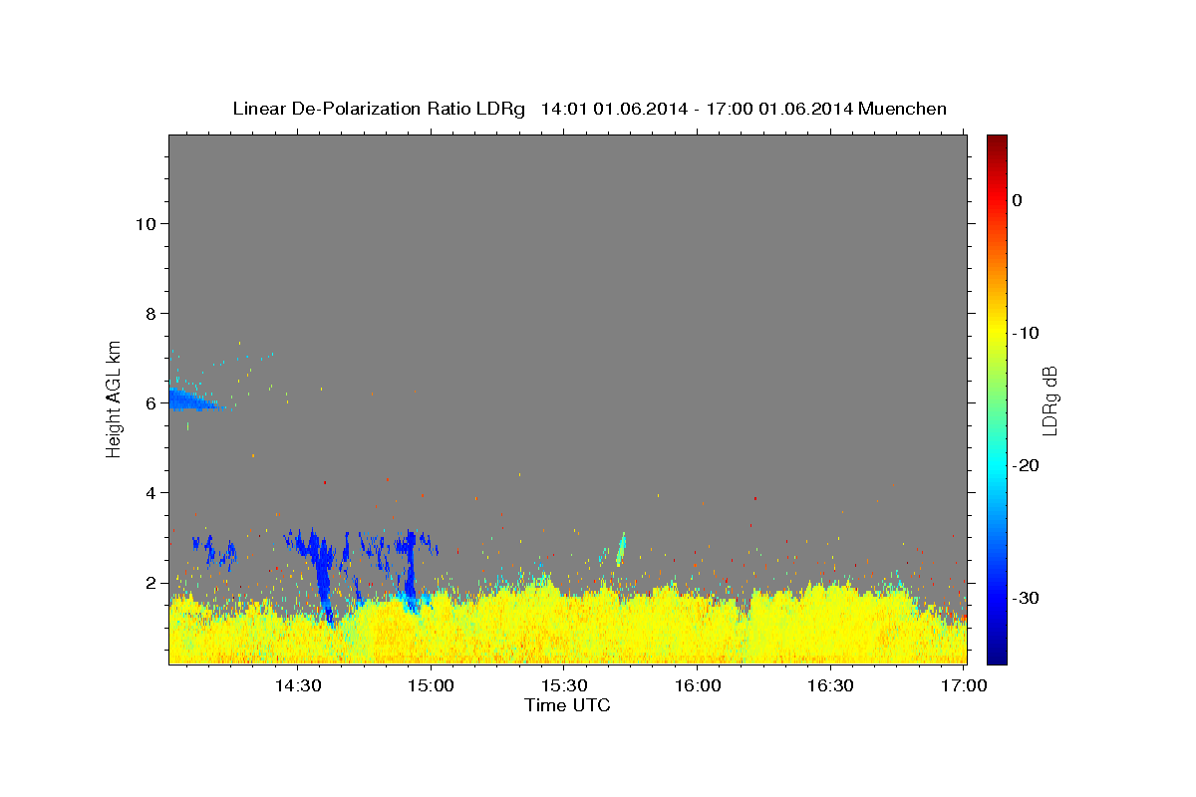1196x797 pixels.
Task: Click the 'Height AGL km' axis label
Action: click(x=114, y=399)
